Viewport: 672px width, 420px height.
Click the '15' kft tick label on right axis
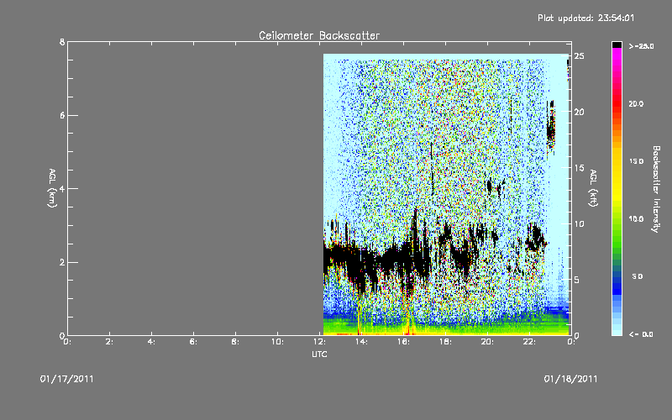click(x=579, y=168)
